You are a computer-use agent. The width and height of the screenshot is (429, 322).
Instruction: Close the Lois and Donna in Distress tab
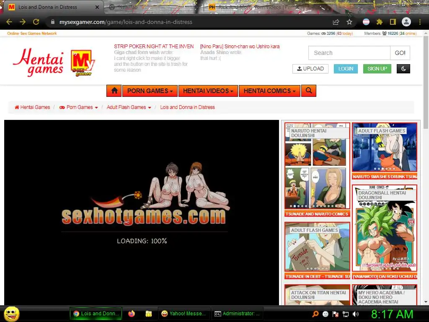pyautogui.click(x=97, y=7)
